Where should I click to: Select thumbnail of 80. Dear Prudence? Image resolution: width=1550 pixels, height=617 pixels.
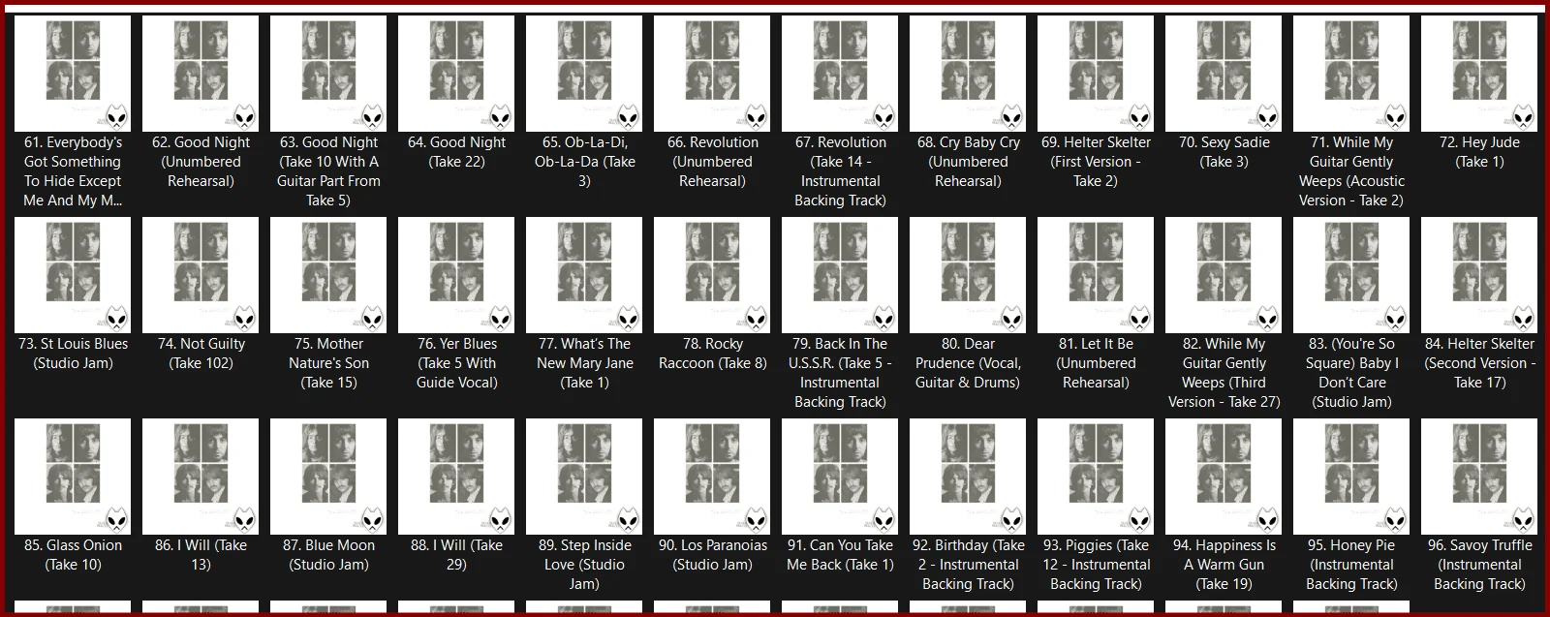pyautogui.click(x=968, y=275)
